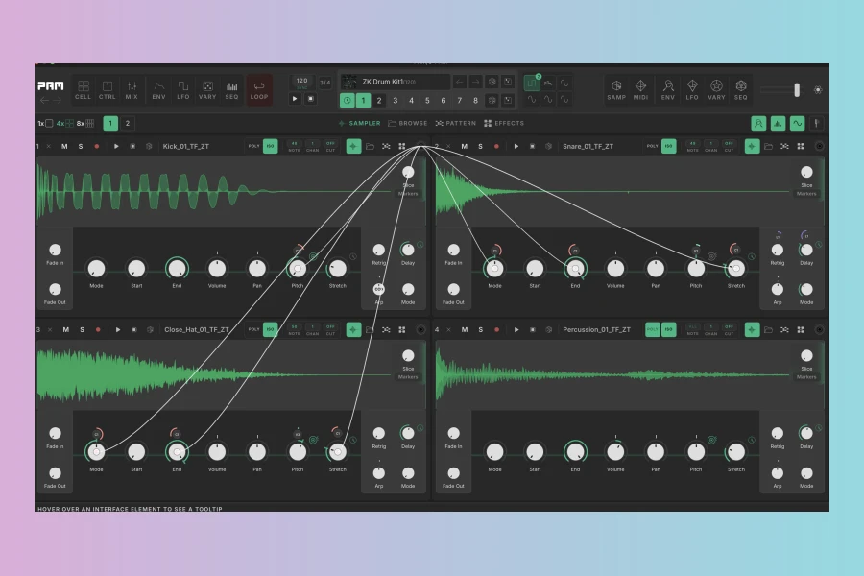Switch to the EFFECTS tab
This screenshot has width=864, height=576.
tap(504, 123)
